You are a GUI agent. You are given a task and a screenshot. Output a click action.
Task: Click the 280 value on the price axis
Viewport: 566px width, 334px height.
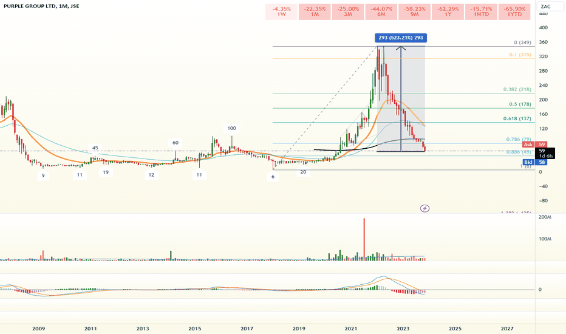point(543,71)
